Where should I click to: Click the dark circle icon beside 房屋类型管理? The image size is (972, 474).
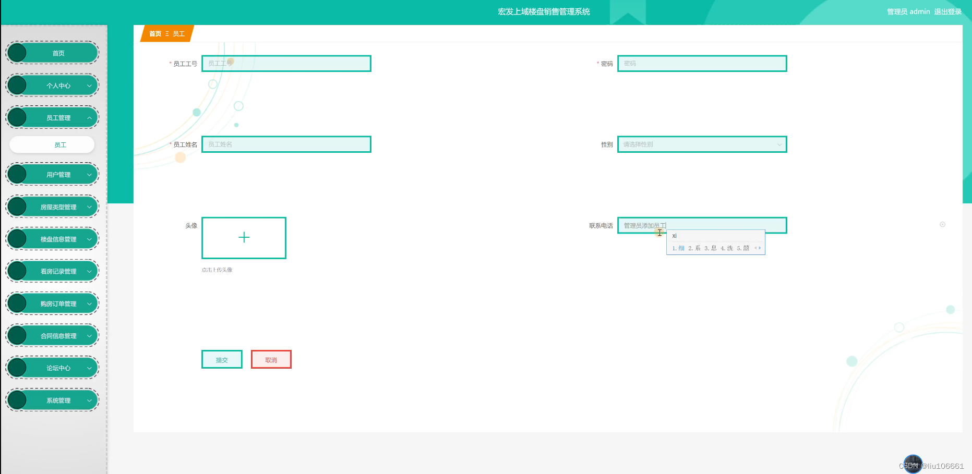tap(17, 207)
